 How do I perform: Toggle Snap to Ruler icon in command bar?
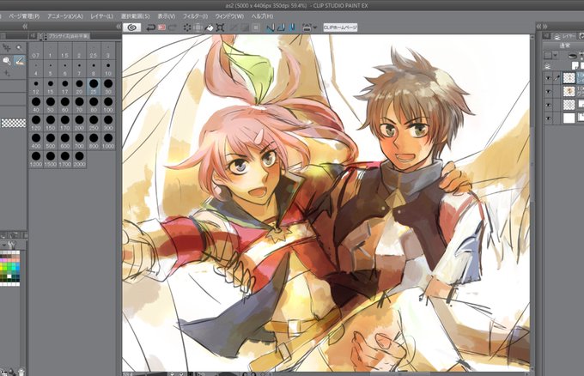tap(271, 27)
